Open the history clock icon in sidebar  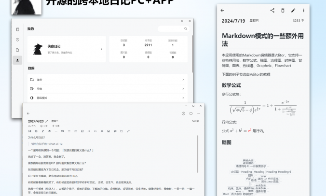(17, 40)
